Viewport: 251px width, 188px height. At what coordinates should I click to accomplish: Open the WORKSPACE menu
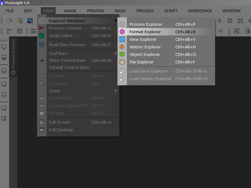pyautogui.click(x=200, y=11)
